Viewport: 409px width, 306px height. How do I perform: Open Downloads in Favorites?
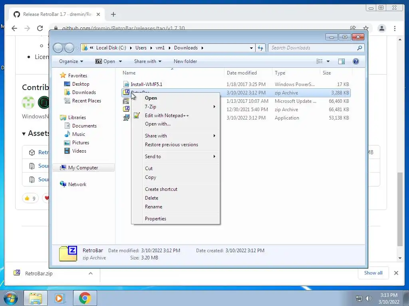(84, 92)
